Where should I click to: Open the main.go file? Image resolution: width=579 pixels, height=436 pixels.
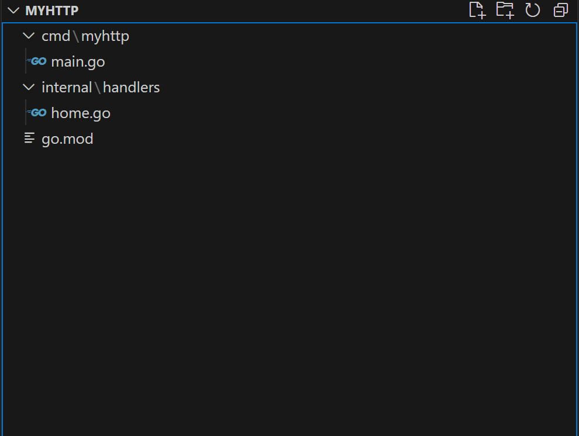[x=78, y=62]
